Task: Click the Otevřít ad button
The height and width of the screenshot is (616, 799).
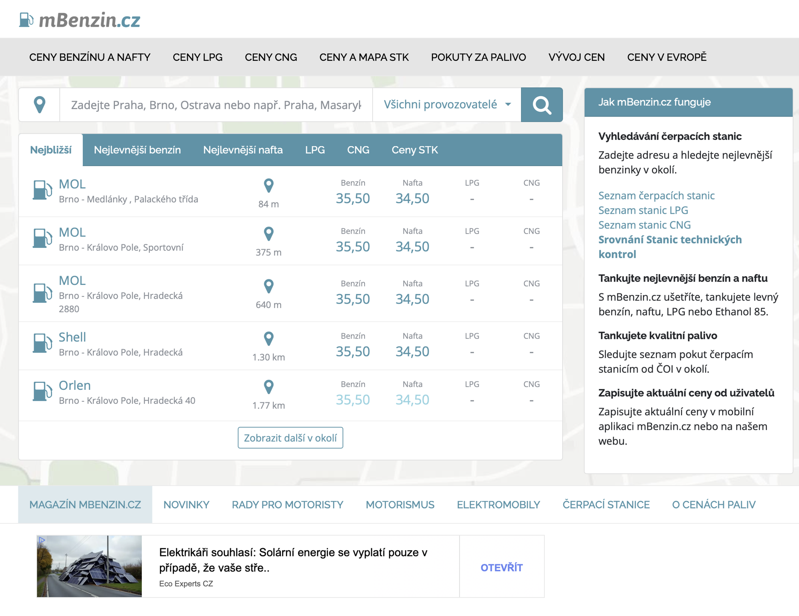Action: coord(501,567)
